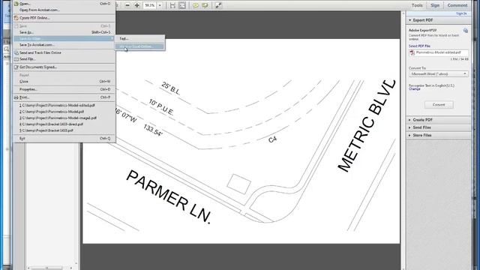Click the Change language link

pyautogui.click(x=415, y=89)
